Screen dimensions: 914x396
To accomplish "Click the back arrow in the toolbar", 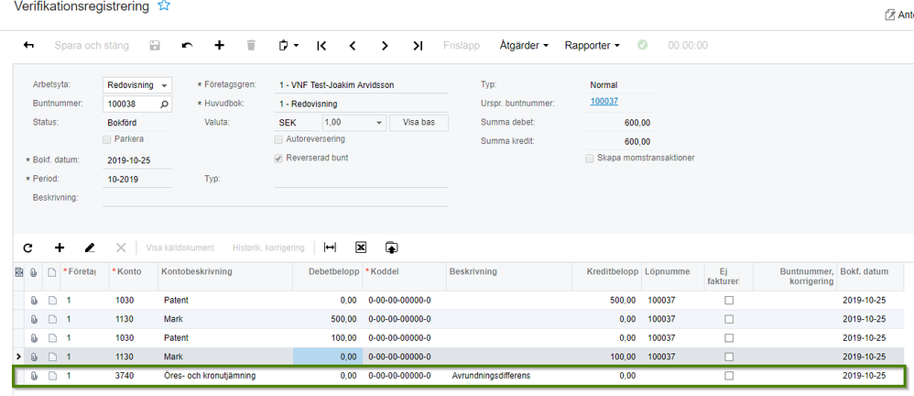I will pos(28,45).
